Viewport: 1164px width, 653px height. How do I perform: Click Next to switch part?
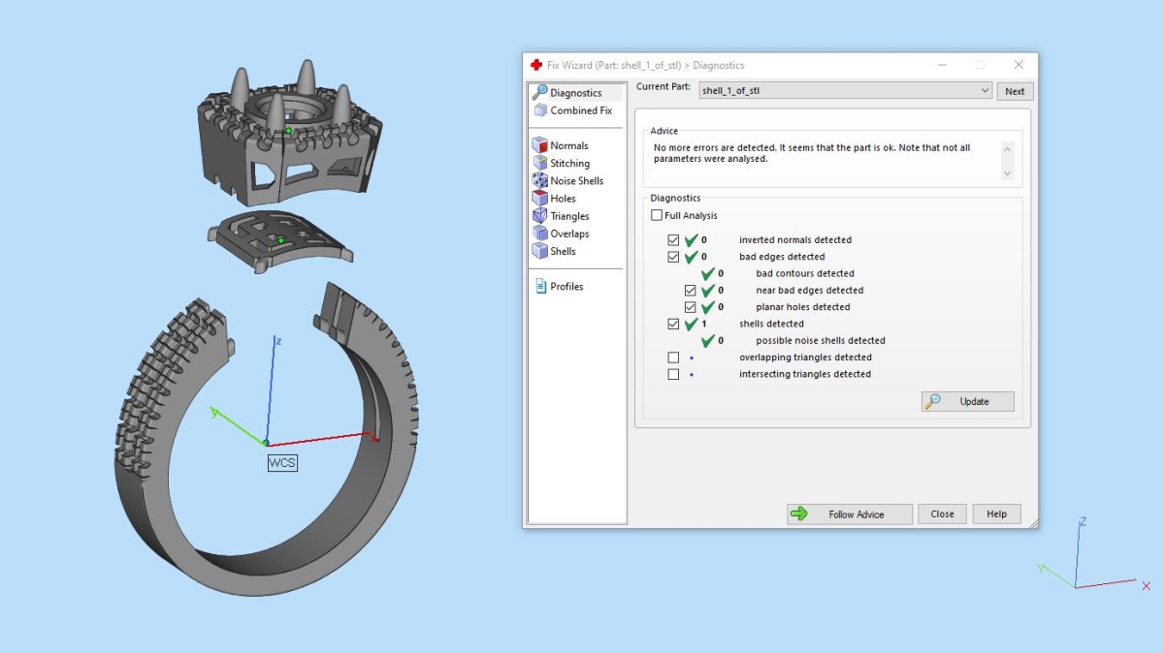click(1014, 91)
